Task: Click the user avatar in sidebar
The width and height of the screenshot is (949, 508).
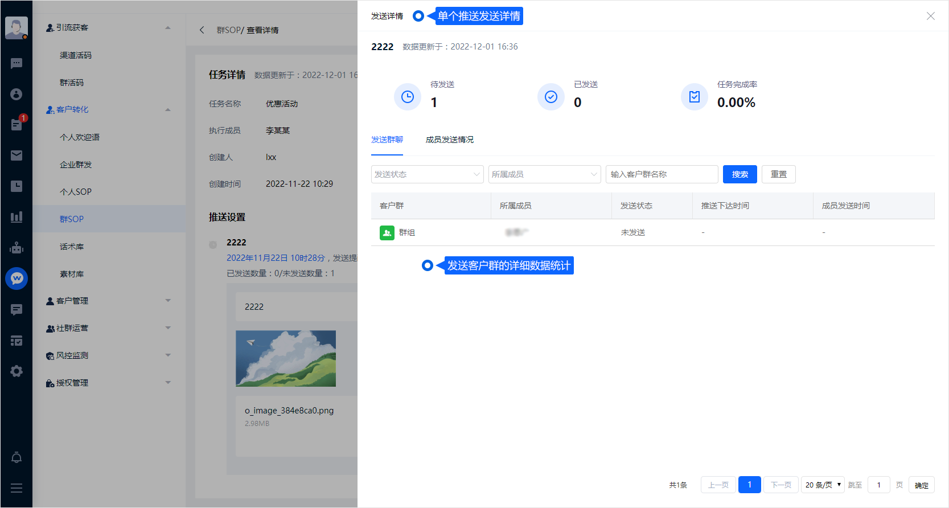Action: pos(17,27)
